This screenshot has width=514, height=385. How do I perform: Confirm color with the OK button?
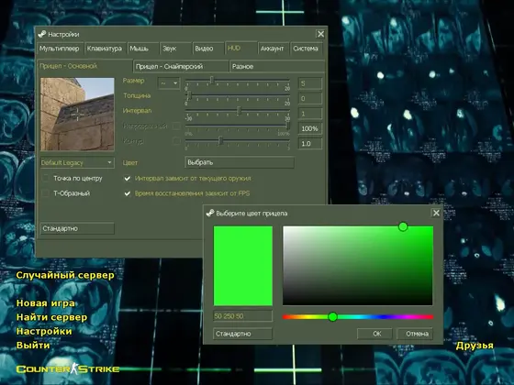(x=377, y=334)
